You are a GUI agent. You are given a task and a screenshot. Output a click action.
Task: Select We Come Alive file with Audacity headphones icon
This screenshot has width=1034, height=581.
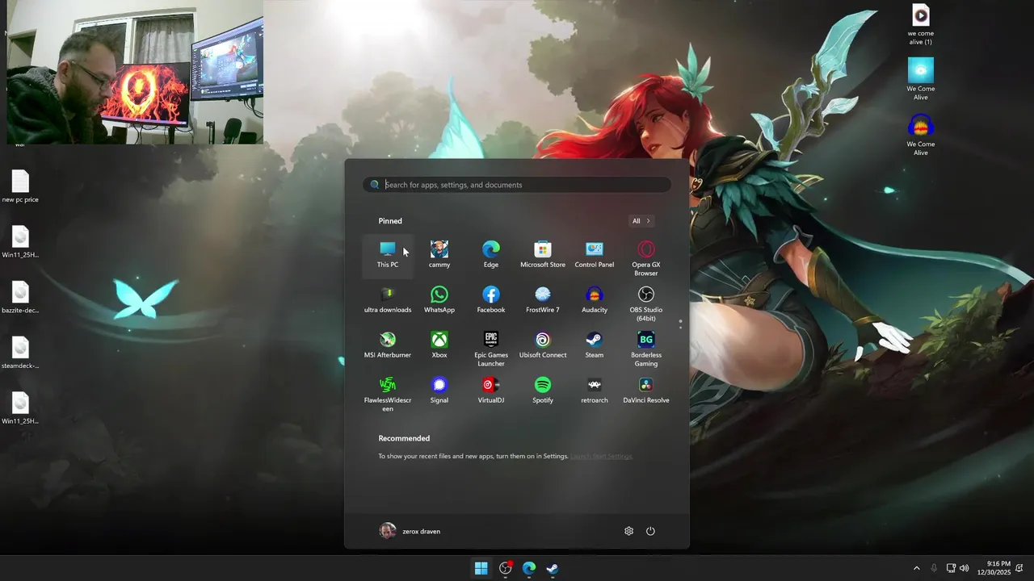tap(921, 135)
